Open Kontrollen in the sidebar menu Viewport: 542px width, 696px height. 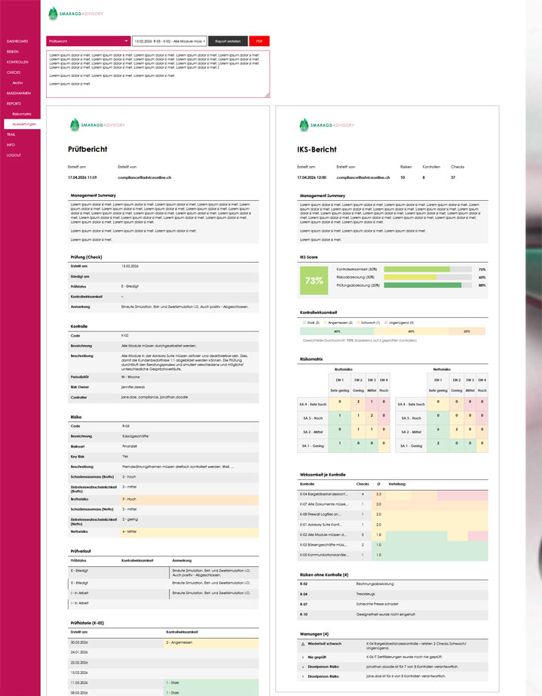click(17, 62)
